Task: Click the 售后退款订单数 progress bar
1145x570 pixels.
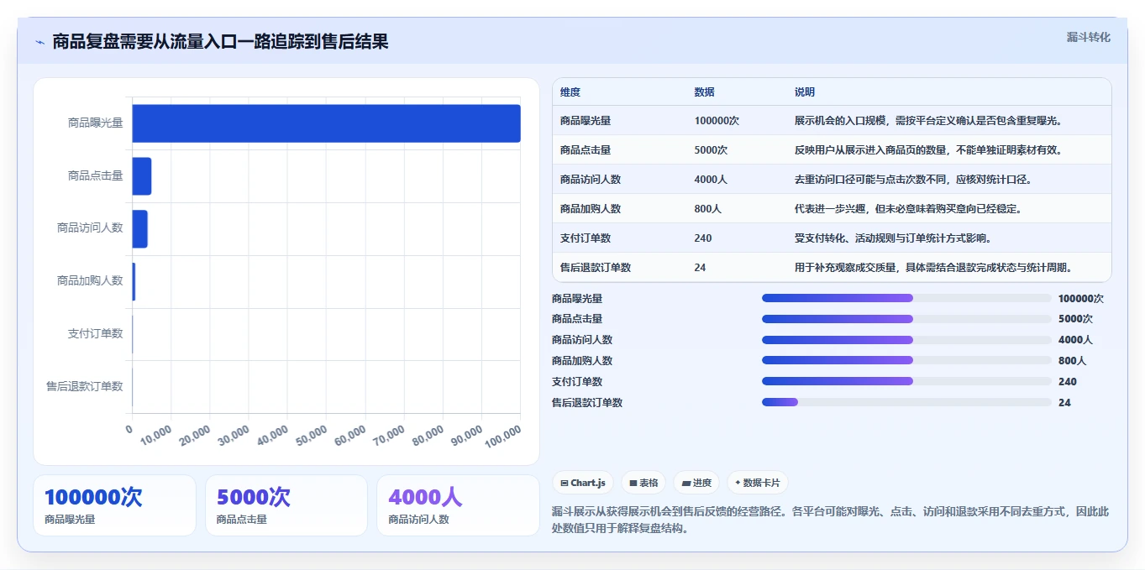Action: 906,402
